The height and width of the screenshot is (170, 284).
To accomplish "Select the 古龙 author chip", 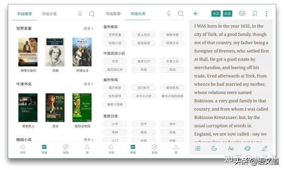I will pyautogui.click(x=115, y=61).
